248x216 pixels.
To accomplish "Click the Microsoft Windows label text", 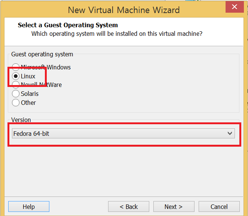I will [46, 67].
